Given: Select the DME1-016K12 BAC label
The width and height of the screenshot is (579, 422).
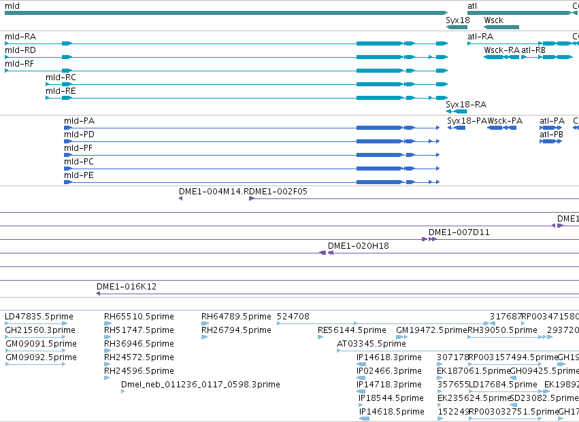Looking at the screenshot, I should [127, 287].
